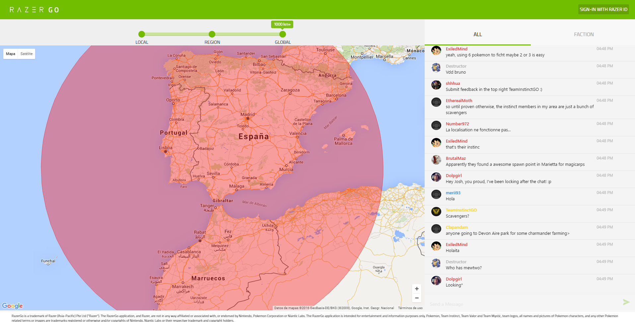Click message 'Hola' from merii93
Screen dimensions: 635x322
[450, 199]
